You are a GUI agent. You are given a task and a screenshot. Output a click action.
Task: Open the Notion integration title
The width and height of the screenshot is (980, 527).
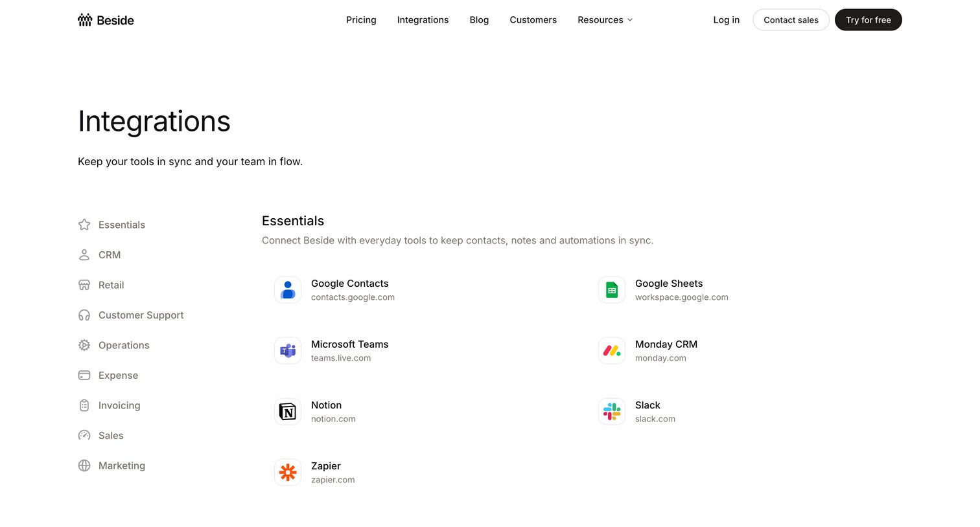[326, 405]
